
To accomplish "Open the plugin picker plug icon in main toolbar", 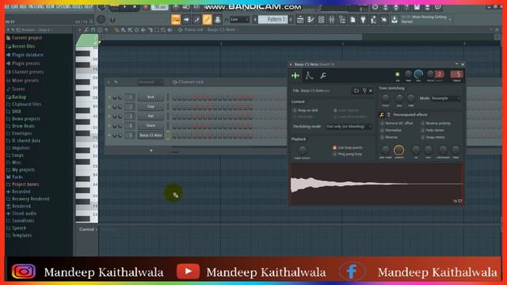I will 363,20.
